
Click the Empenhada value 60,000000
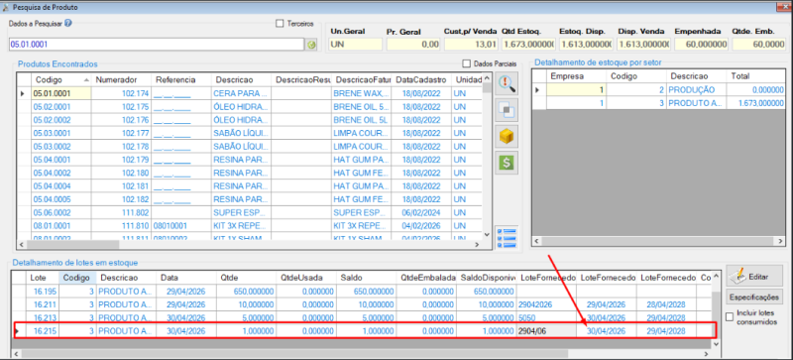[x=702, y=45]
